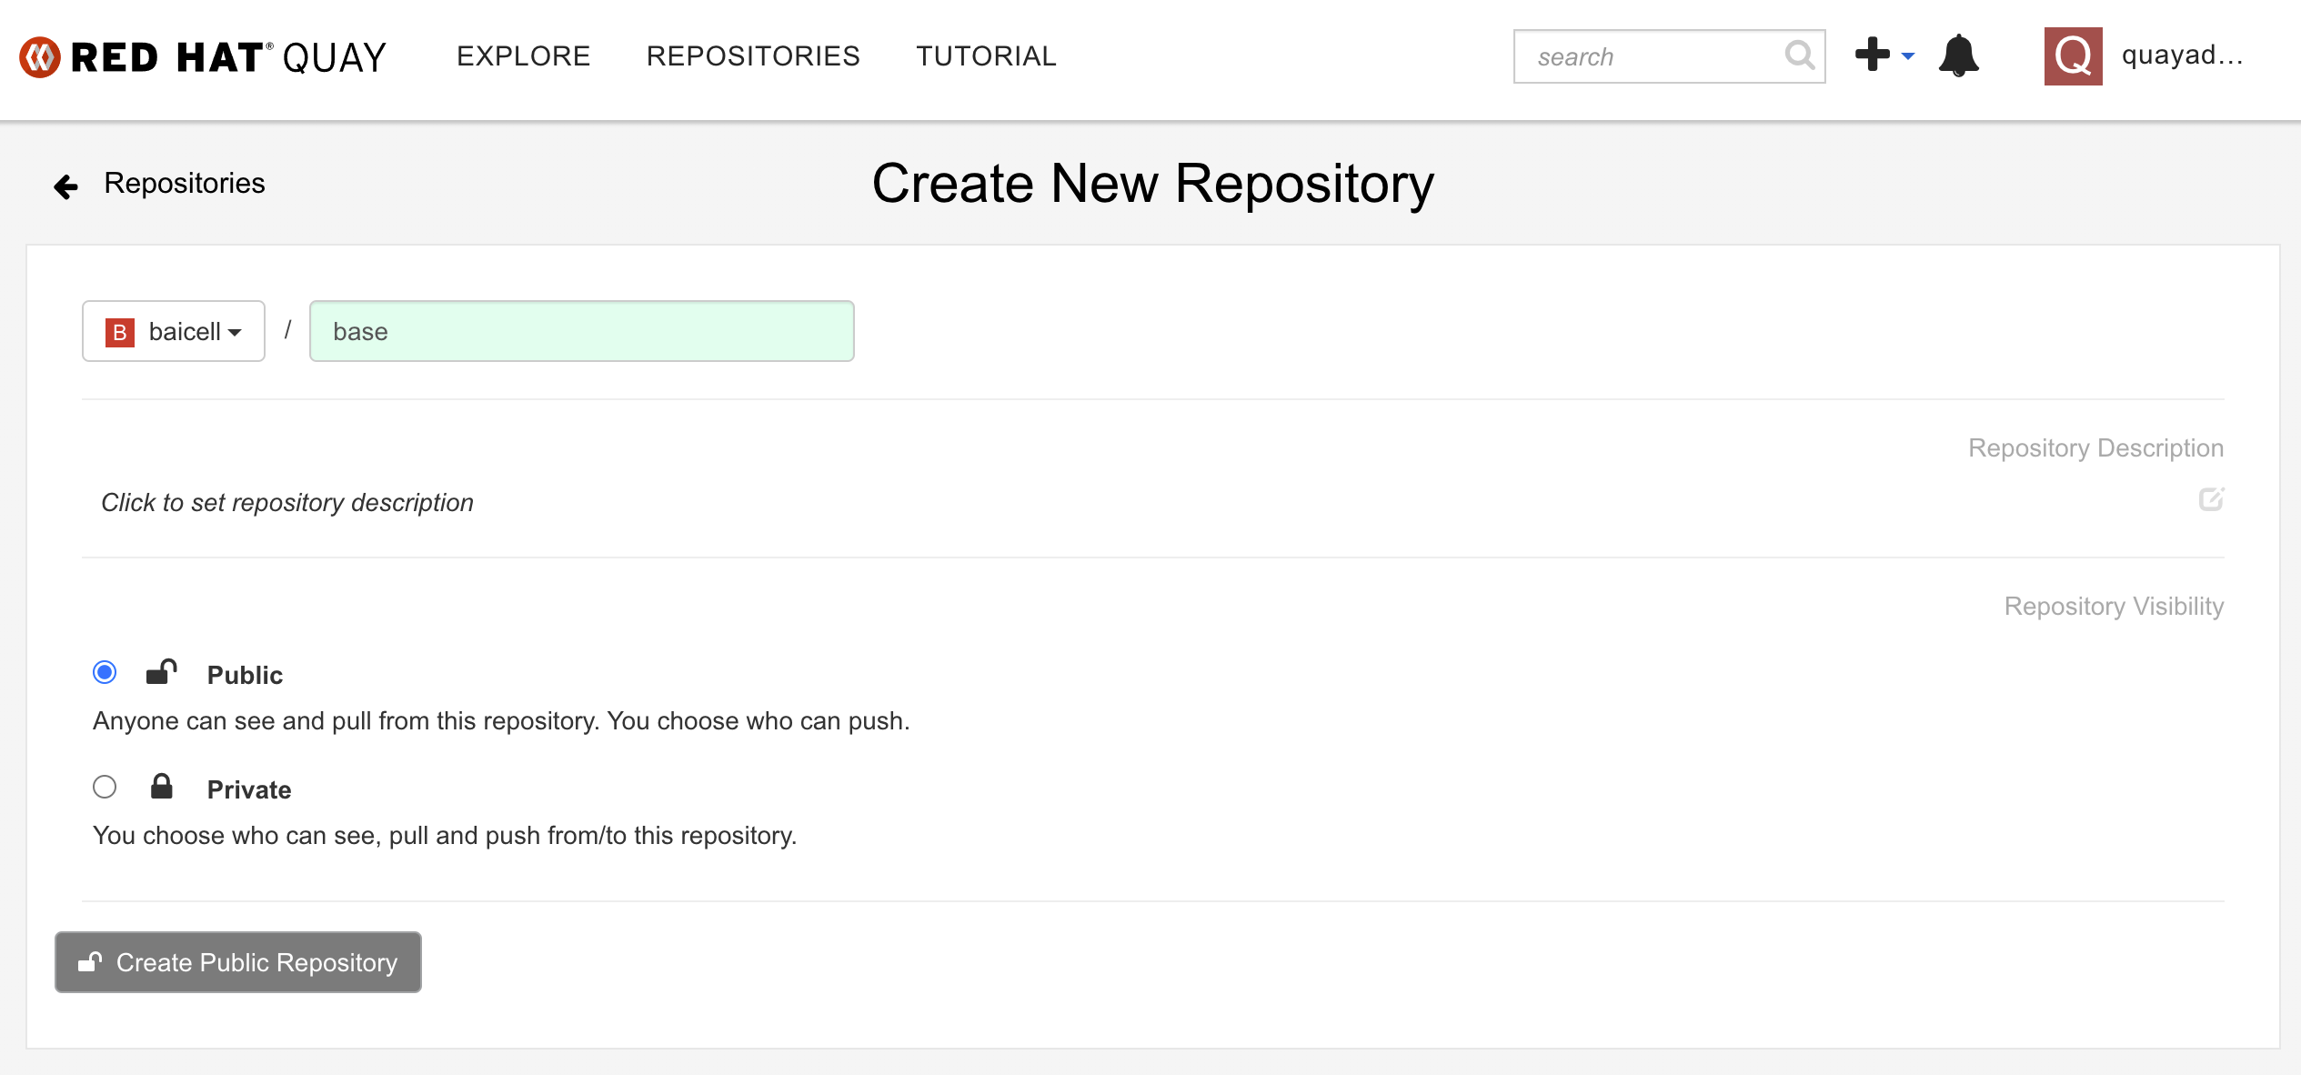Click the back arrow beside Repositories
This screenshot has height=1075, width=2301.
(x=65, y=186)
